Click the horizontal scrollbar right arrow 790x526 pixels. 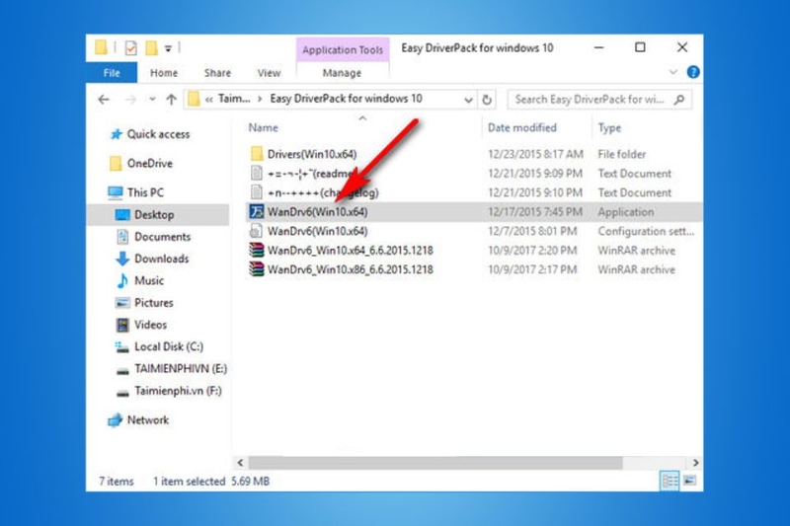click(696, 463)
